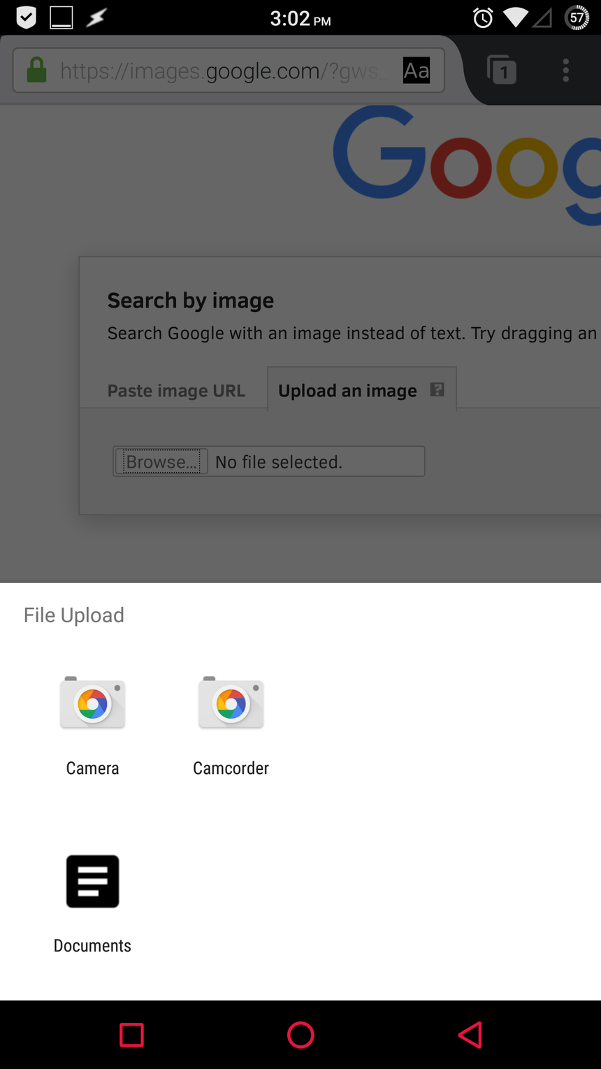
Task: Tap the Wi-Fi signal status icon
Action: coord(515,18)
